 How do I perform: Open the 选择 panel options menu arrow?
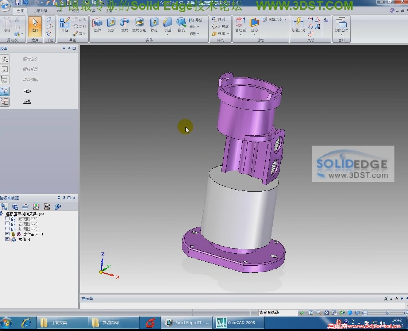tap(64, 48)
